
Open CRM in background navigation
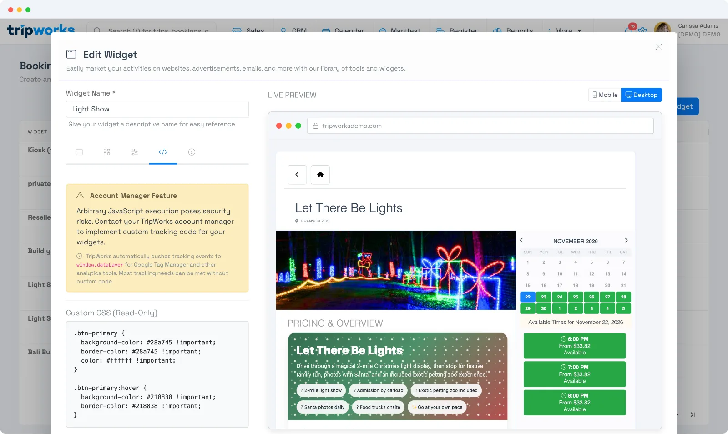tap(293, 30)
